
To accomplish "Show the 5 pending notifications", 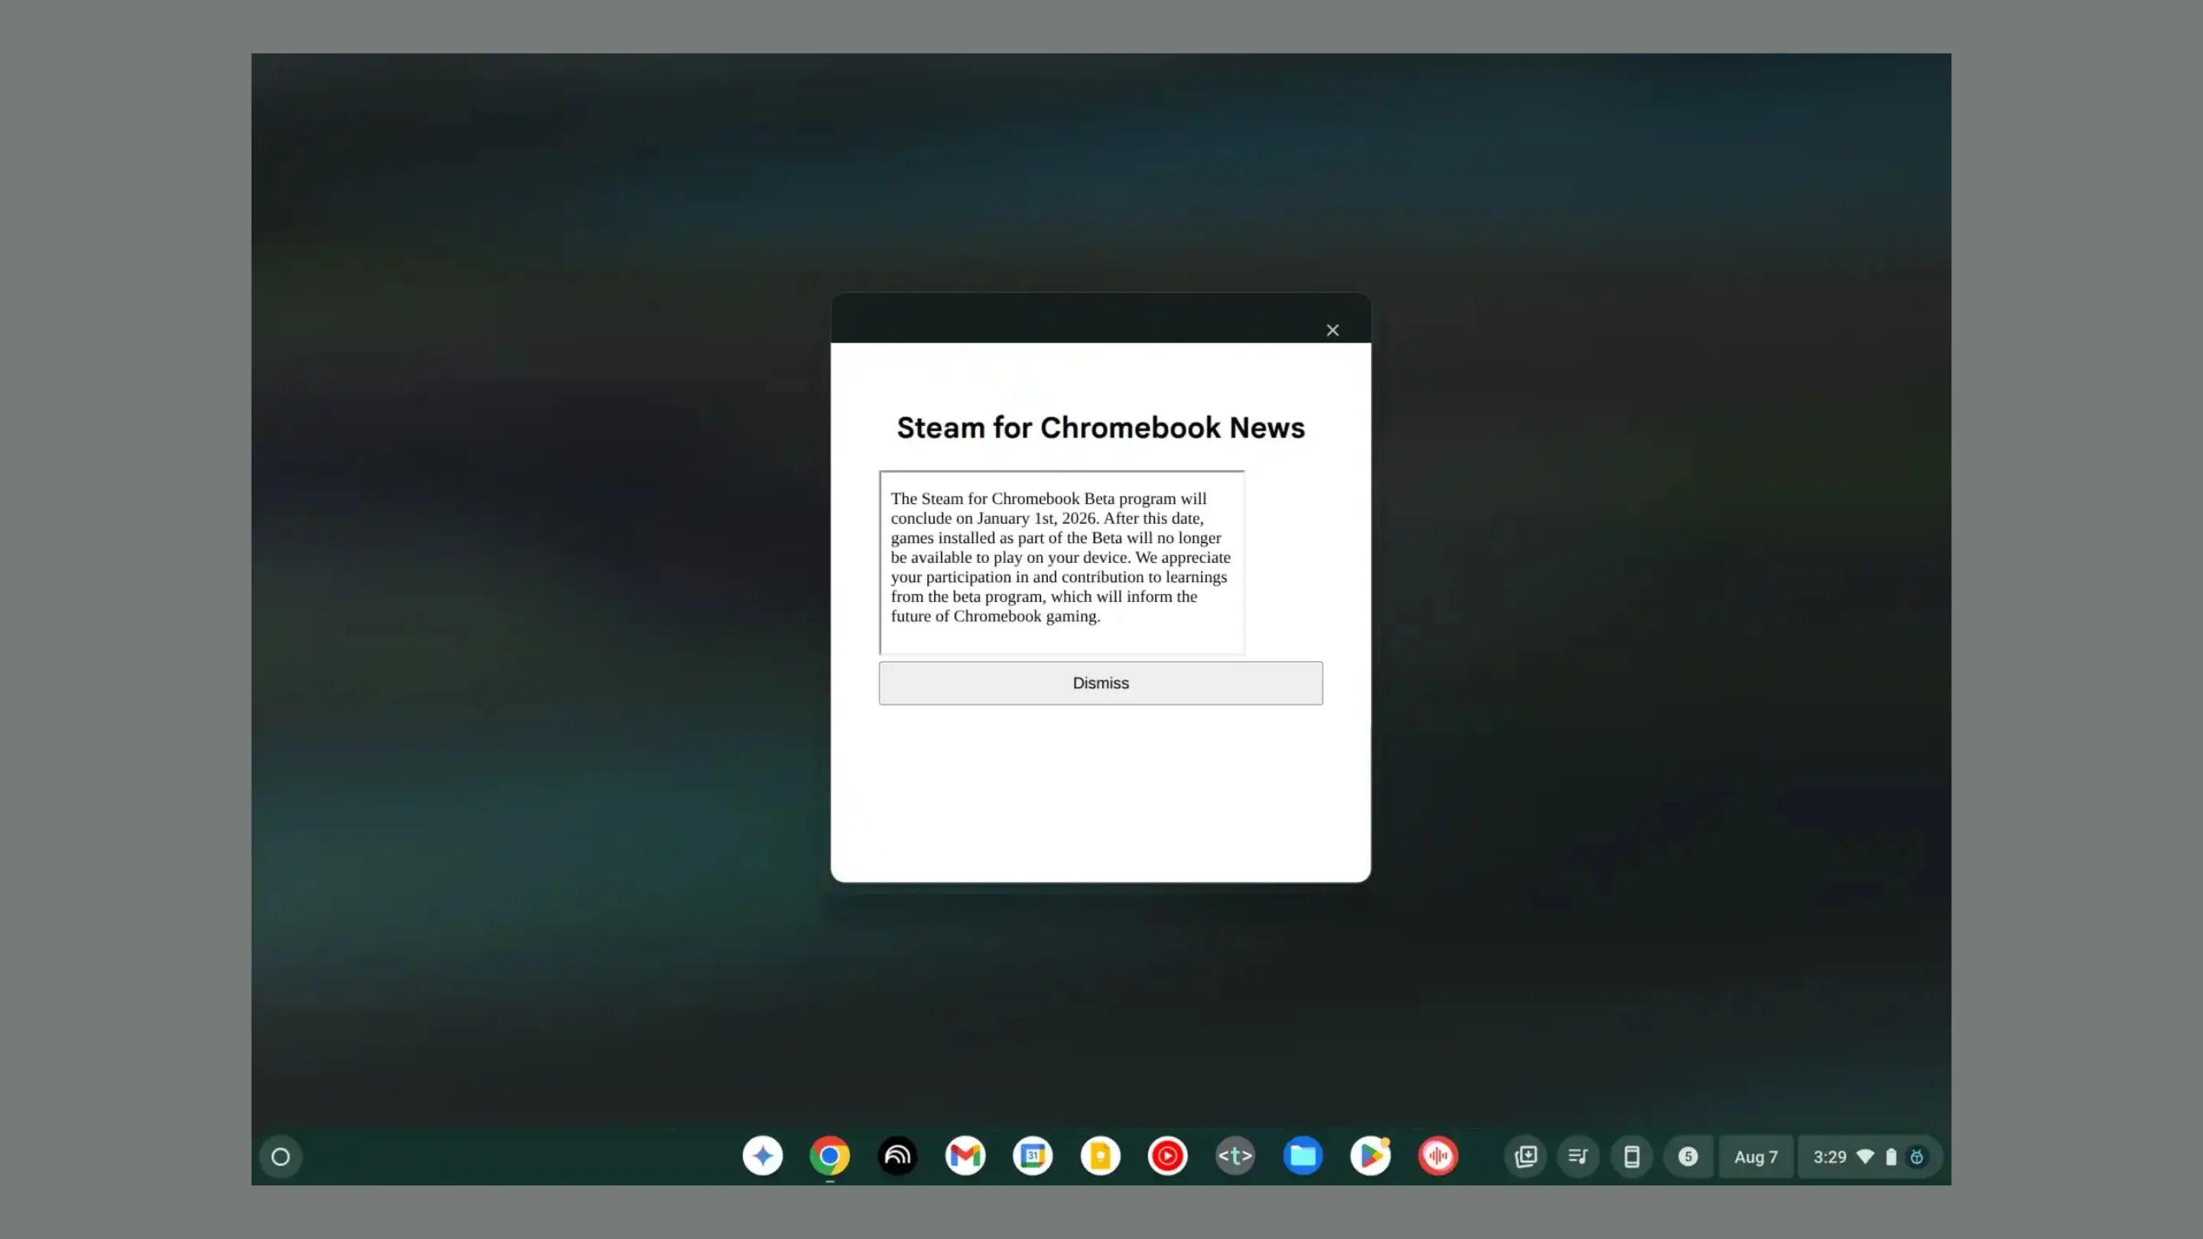I will pos(1687,1156).
